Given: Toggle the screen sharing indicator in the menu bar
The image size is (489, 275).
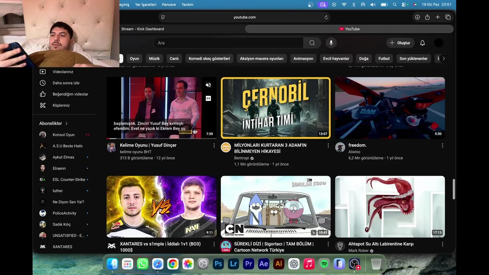Looking at the screenshot, I should (x=323, y=5).
